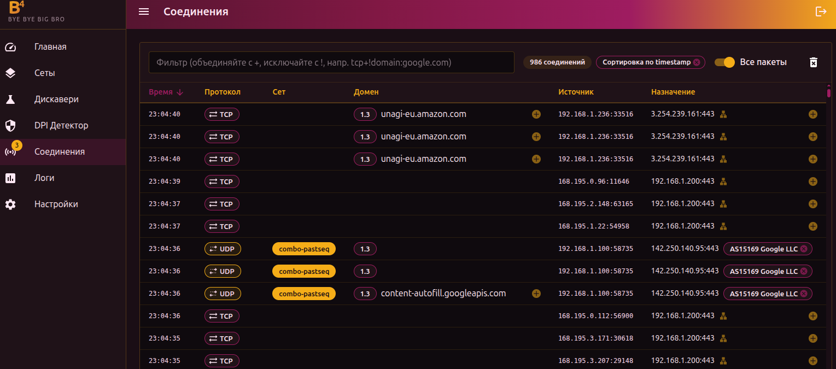Click the logout icon in top right
This screenshot has width=836, height=369.
click(x=821, y=11)
